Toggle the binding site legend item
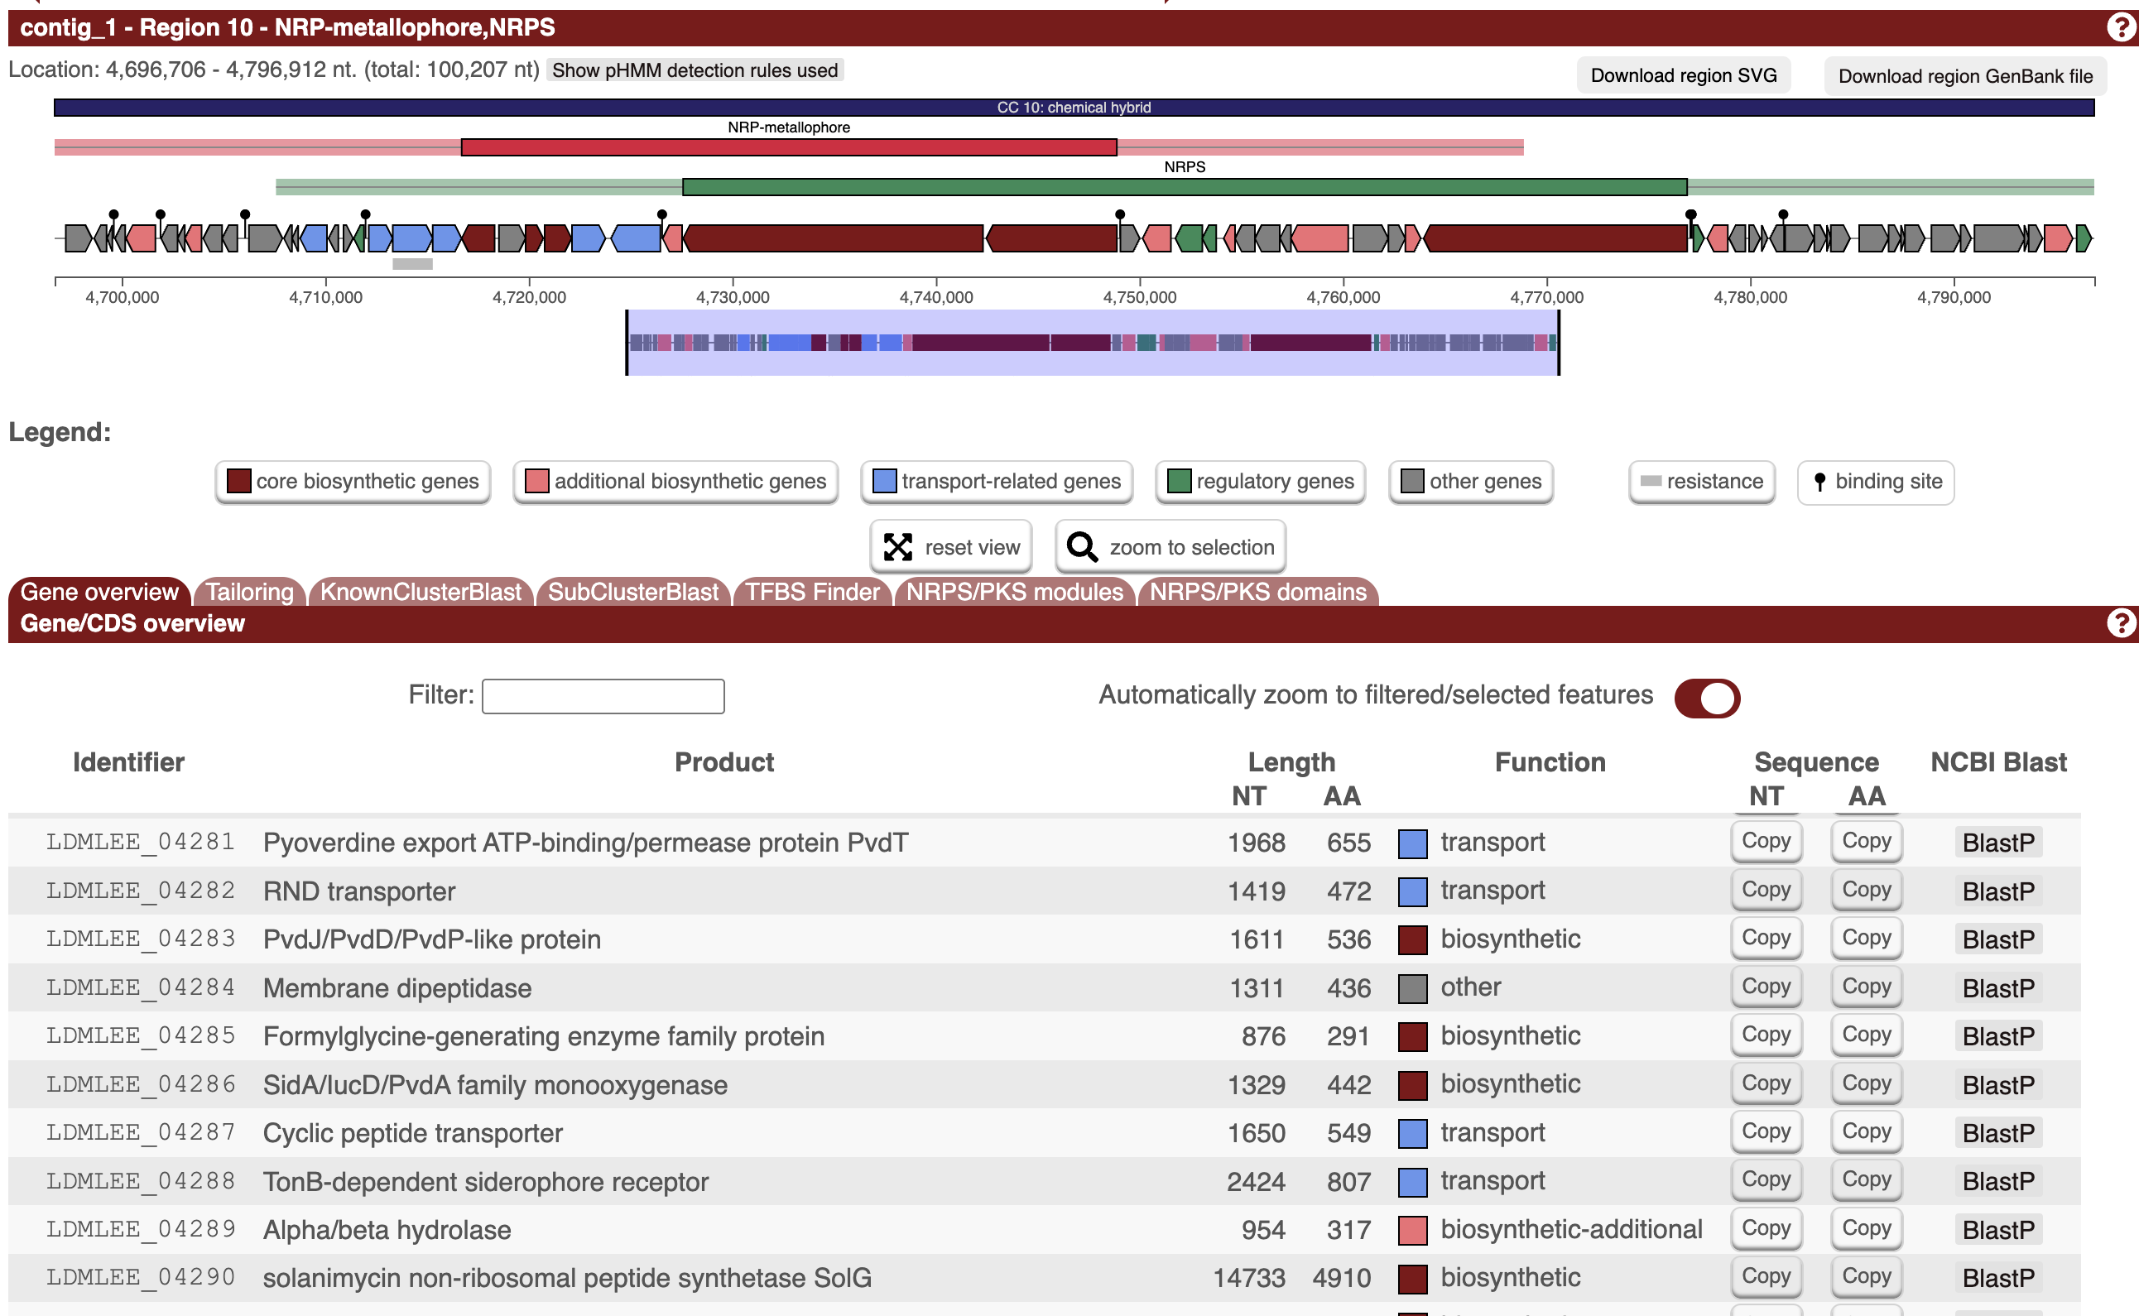 tap(1875, 482)
